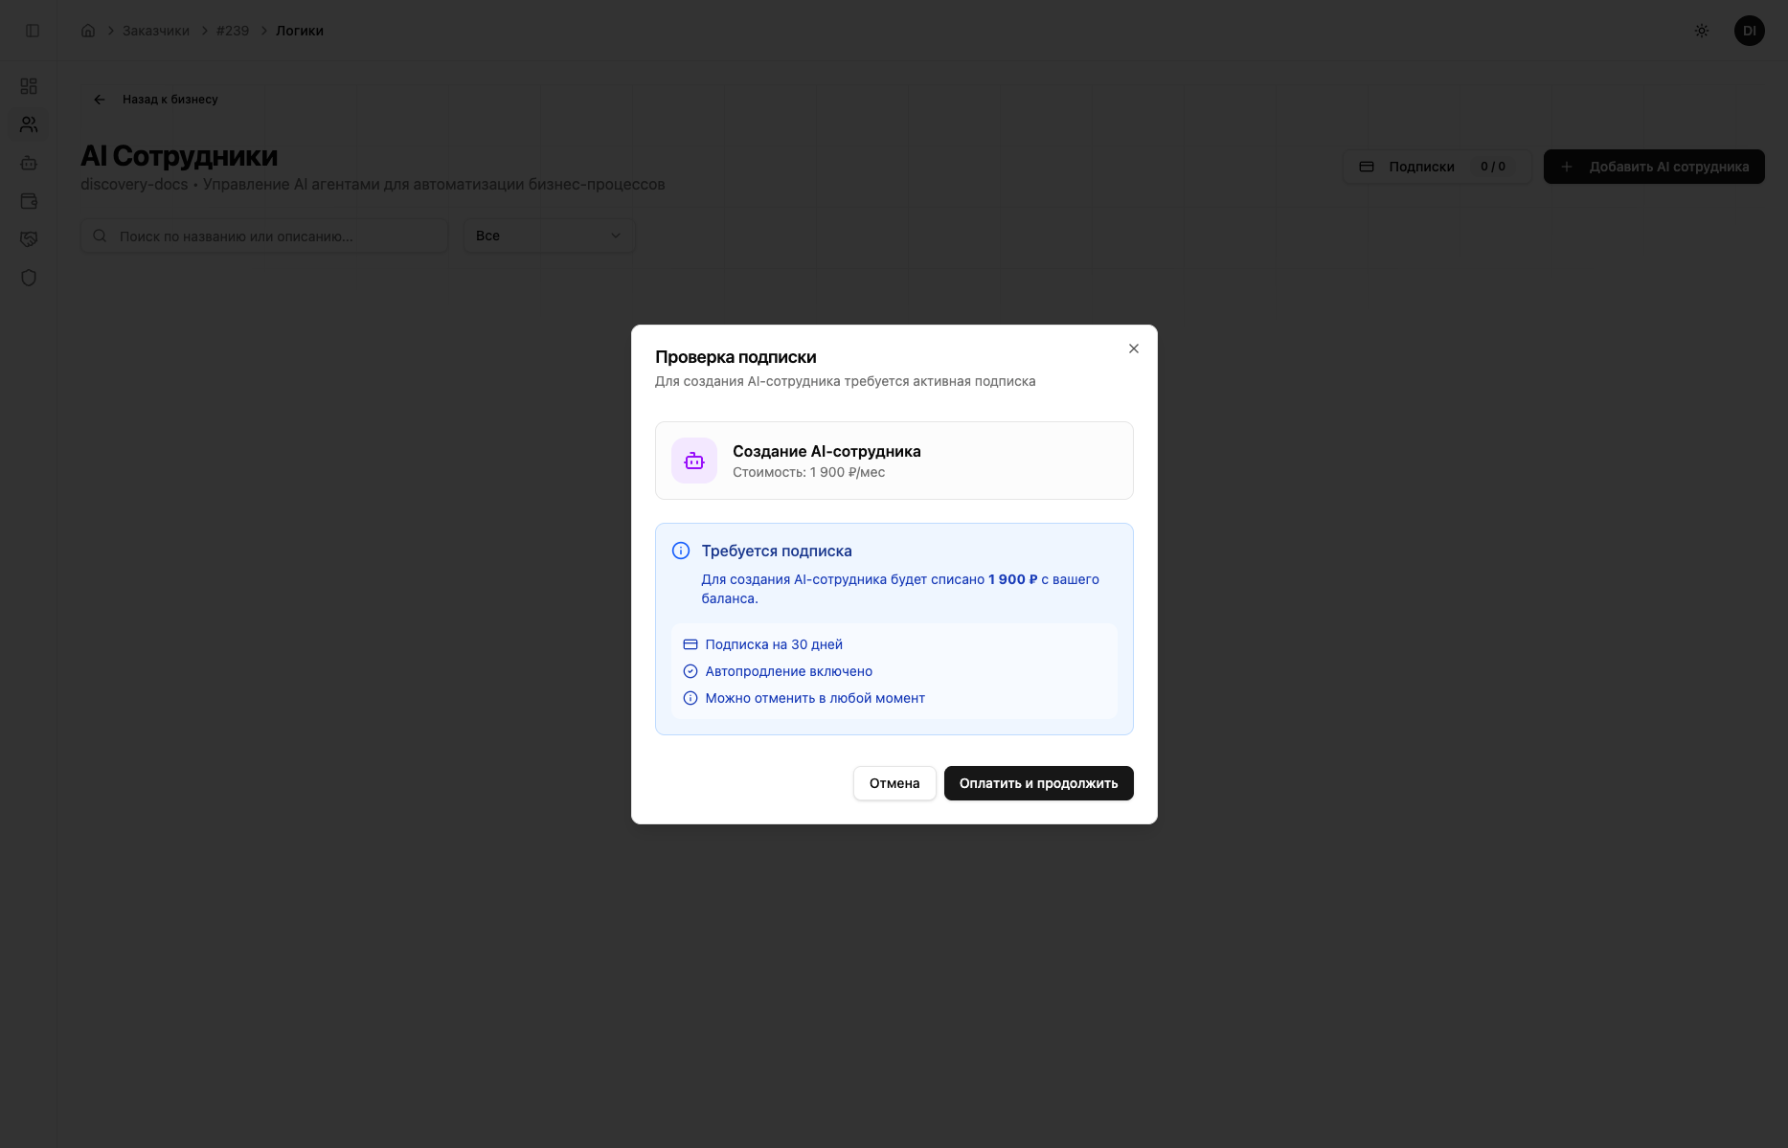
Task: Go to home via breadcrumb icon
Action: pos(88,31)
